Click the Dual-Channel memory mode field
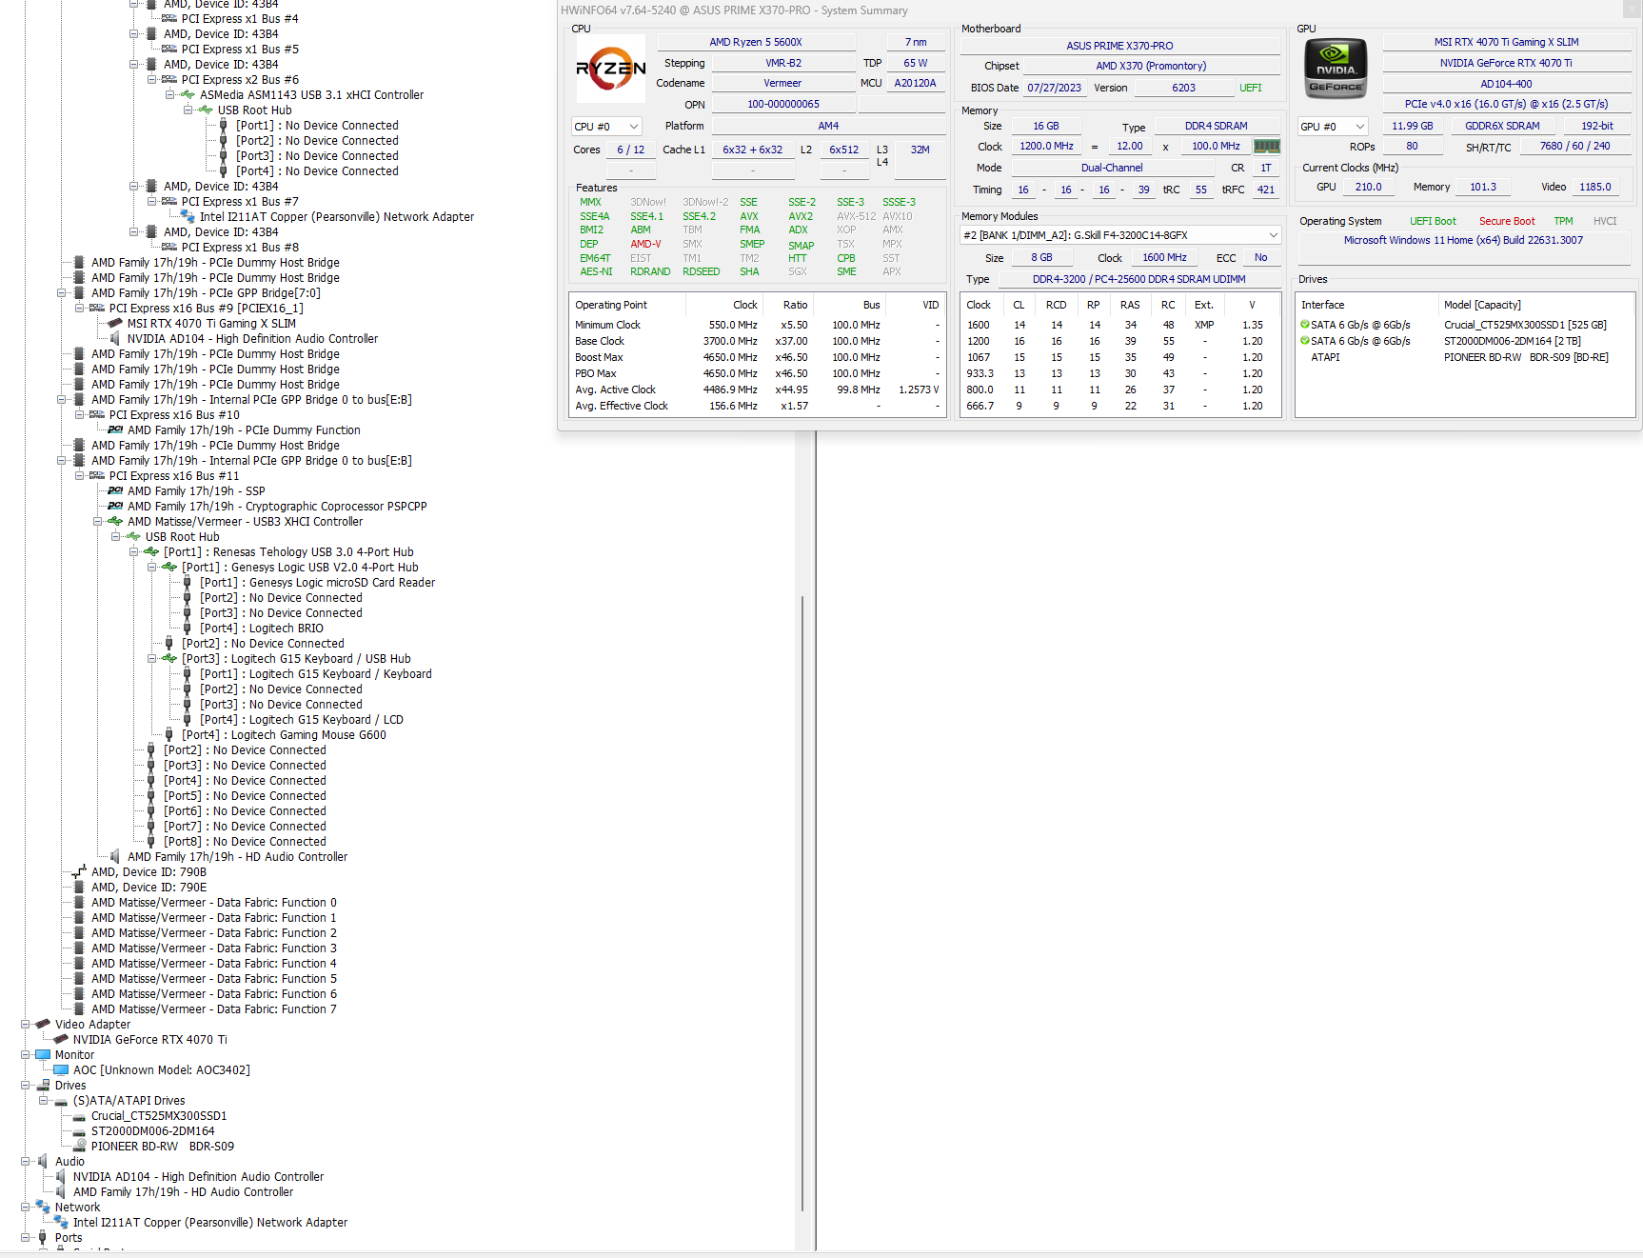 tap(1112, 168)
